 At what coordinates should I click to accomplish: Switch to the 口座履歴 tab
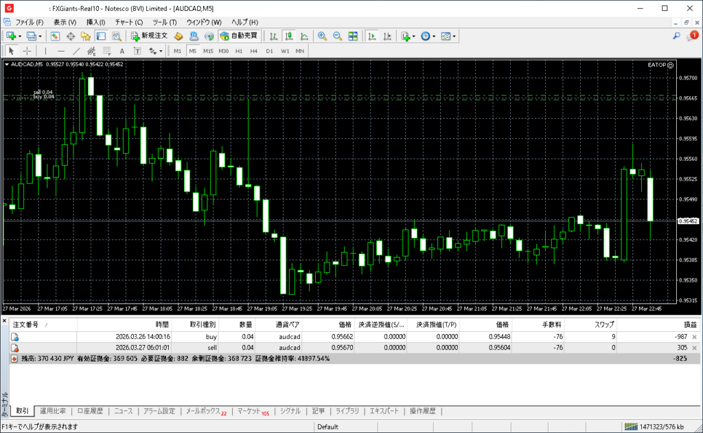tap(90, 411)
